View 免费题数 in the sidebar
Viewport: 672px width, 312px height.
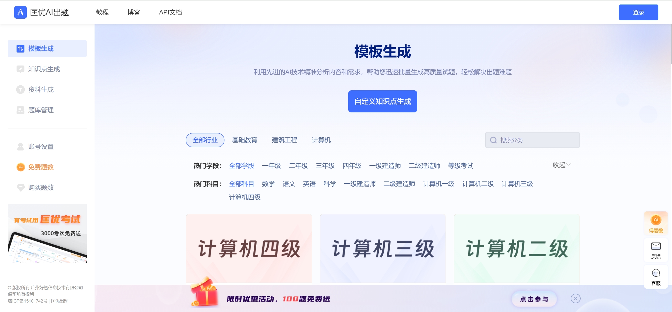coord(41,167)
